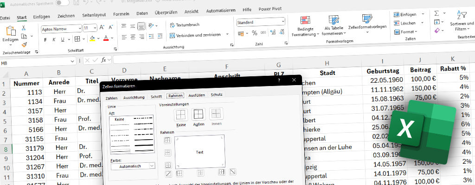Click the scissors cut icon
Image resolution: width=475 pixels, height=185 pixels.
click(23, 28)
